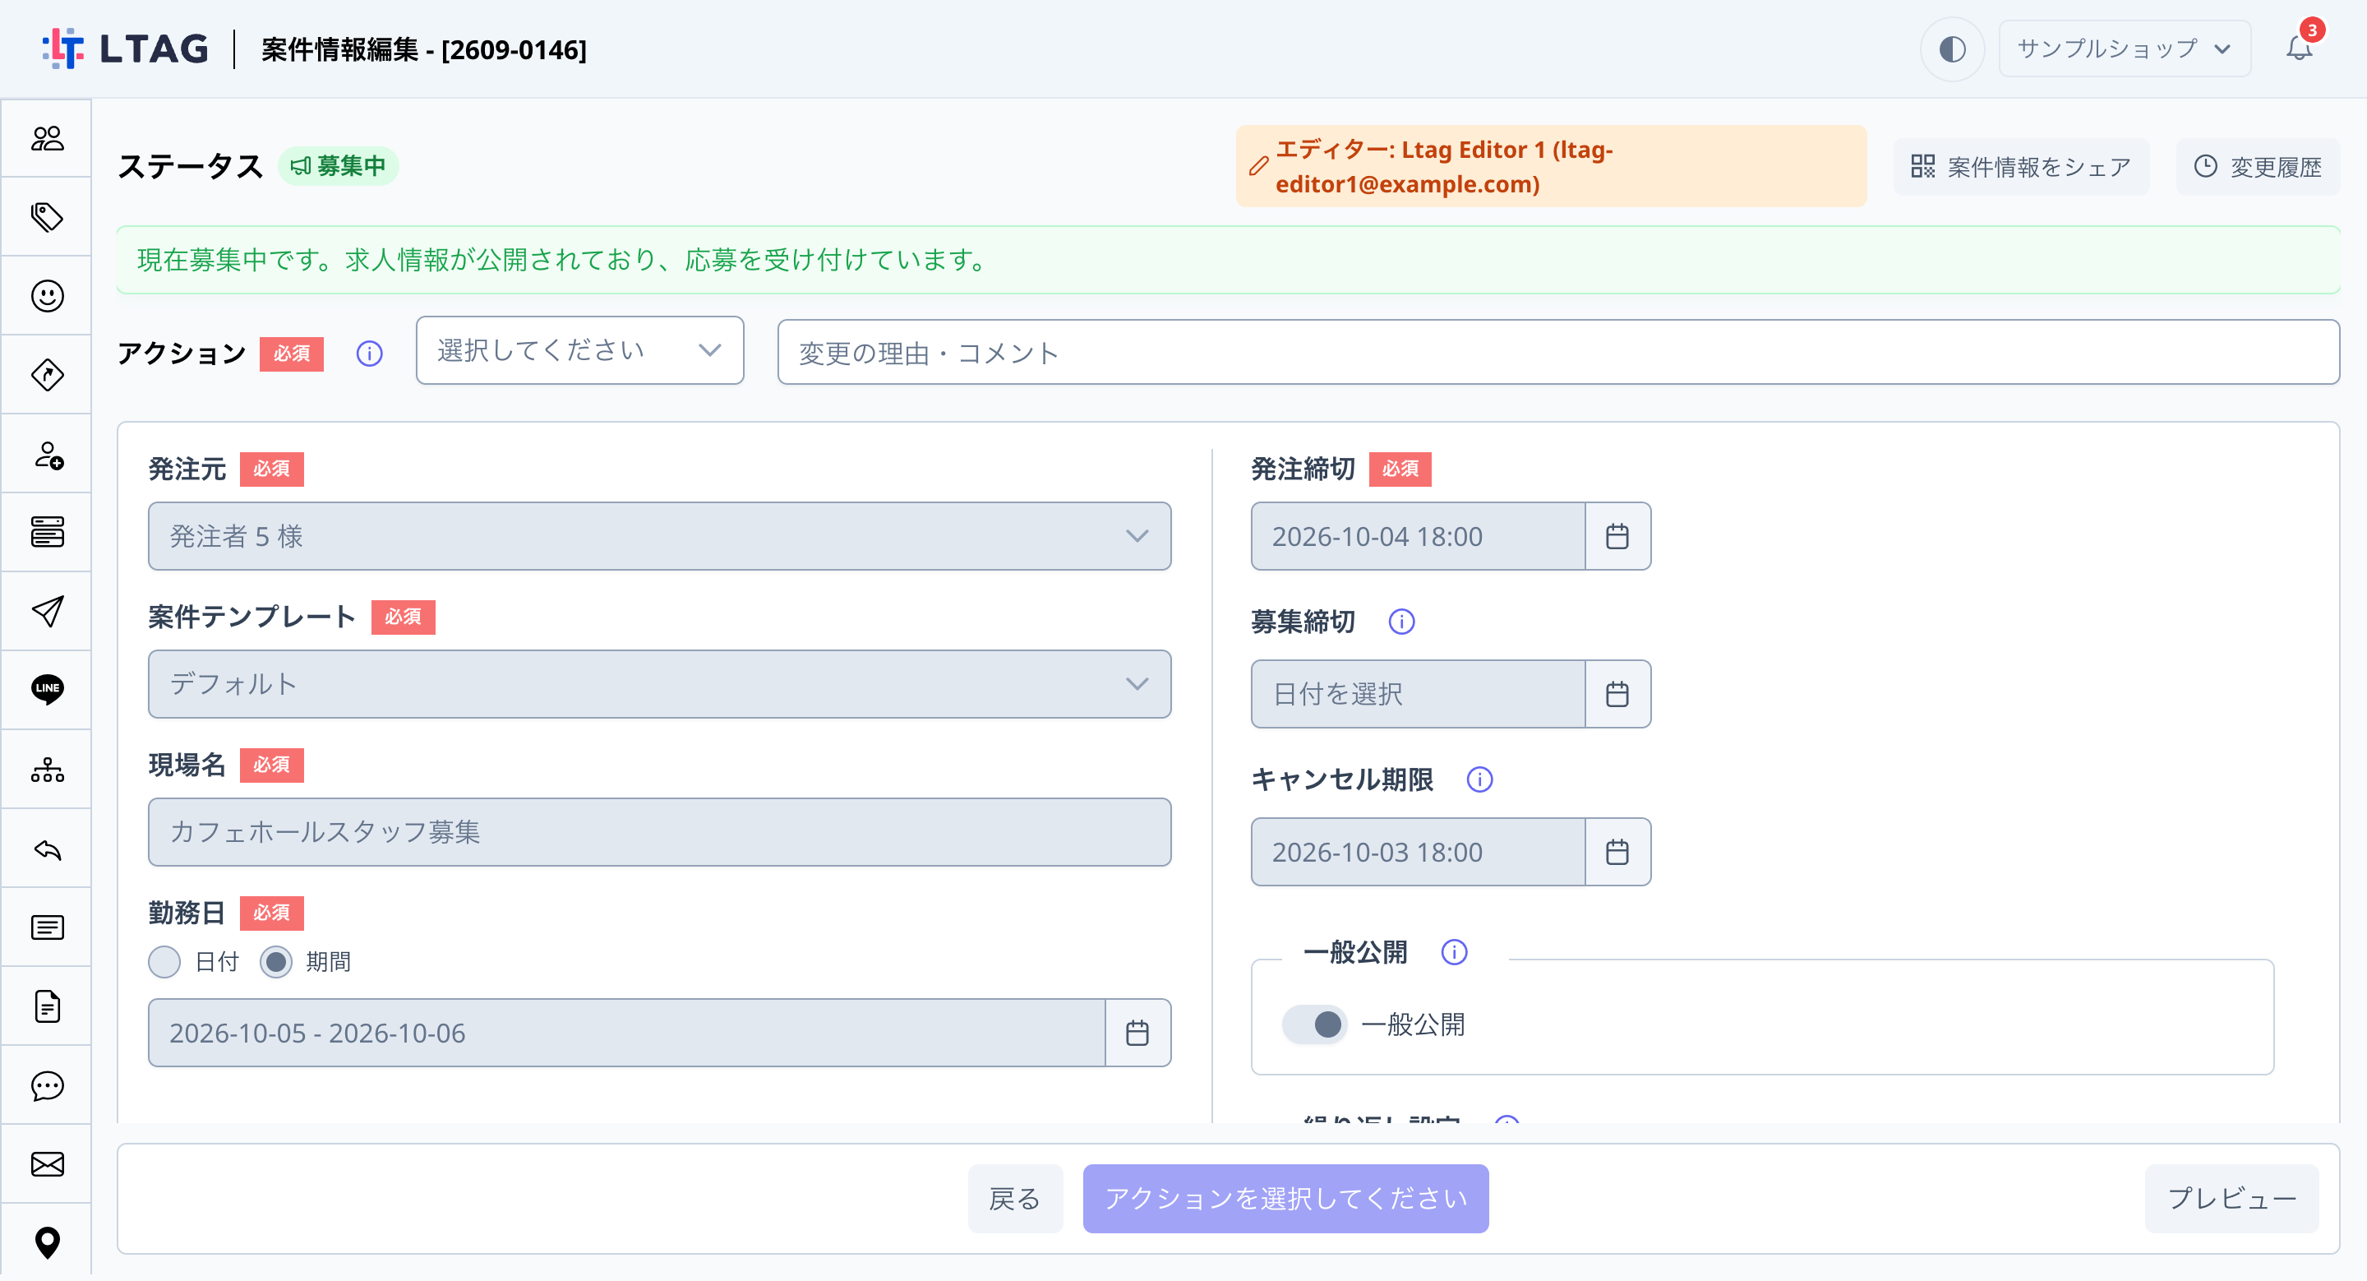Viewport: 2367px width, 1281px height.
Task: Select the 期間 radio button
Action: point(275,962)
